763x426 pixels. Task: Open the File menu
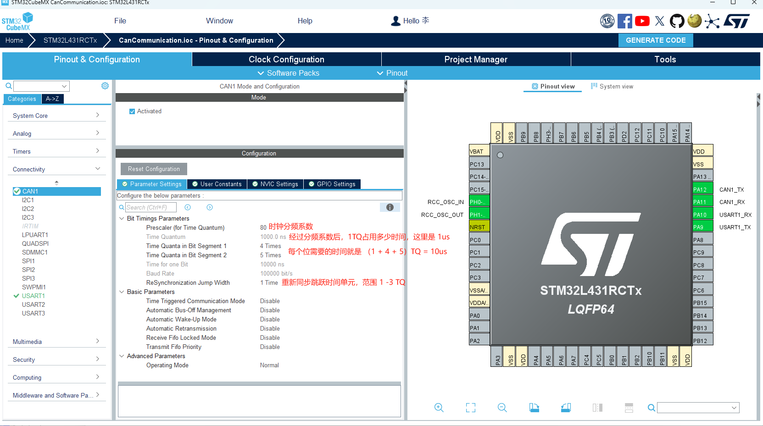coord(120,21)
